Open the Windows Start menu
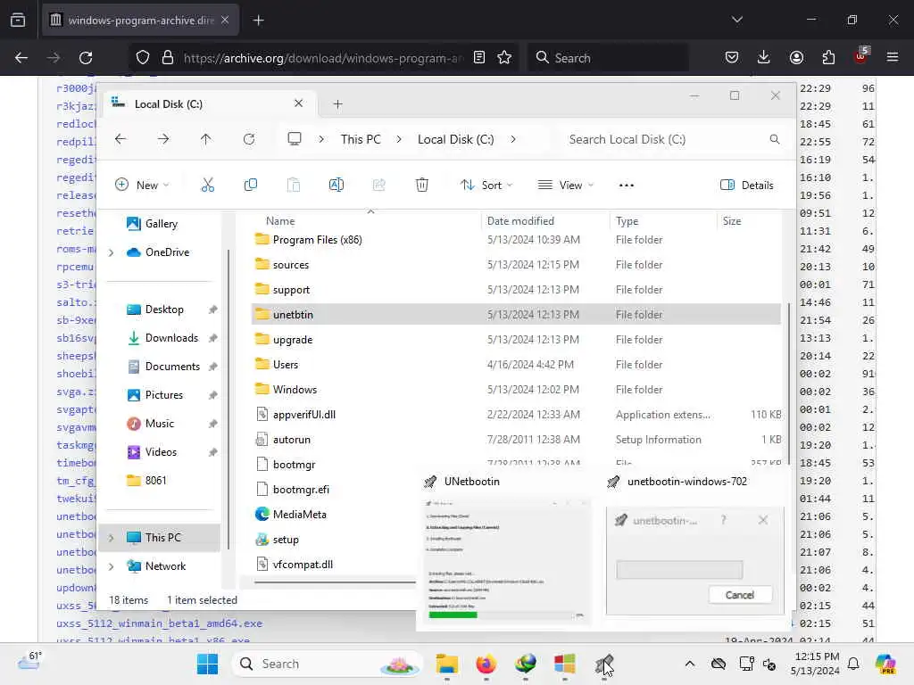The height and width of the screenshot is (685, 914). 207,664
